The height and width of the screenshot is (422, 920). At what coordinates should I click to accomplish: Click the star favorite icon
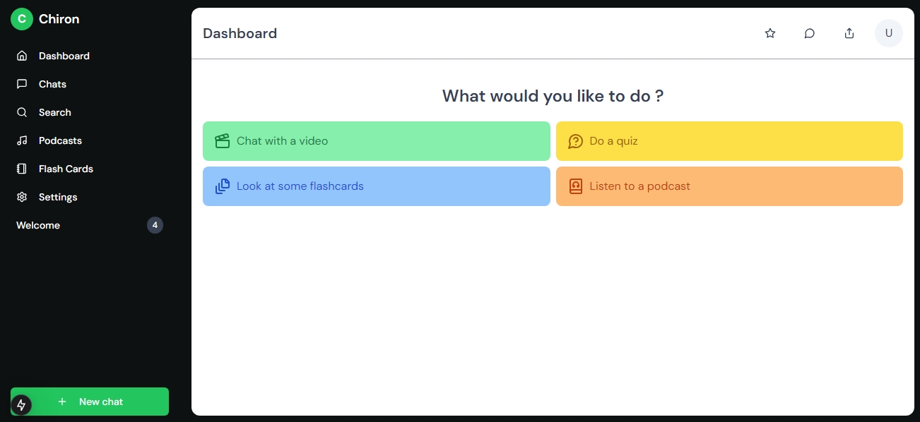point(770,33)
